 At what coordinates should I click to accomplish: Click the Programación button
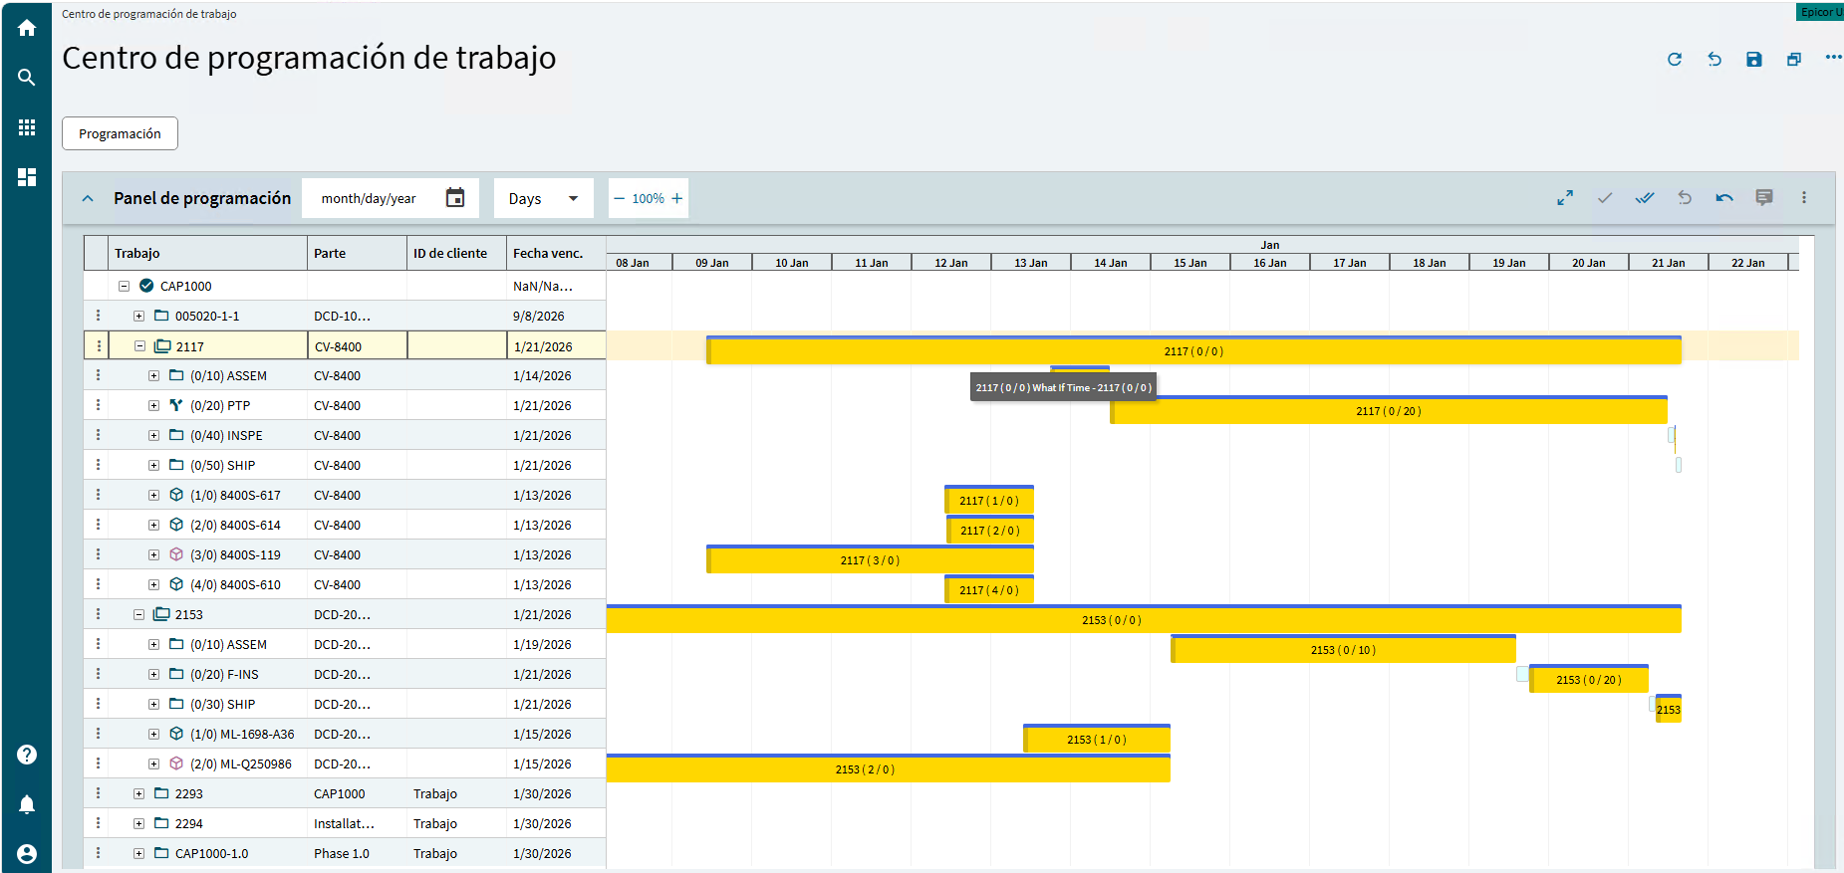coord(120,133)
